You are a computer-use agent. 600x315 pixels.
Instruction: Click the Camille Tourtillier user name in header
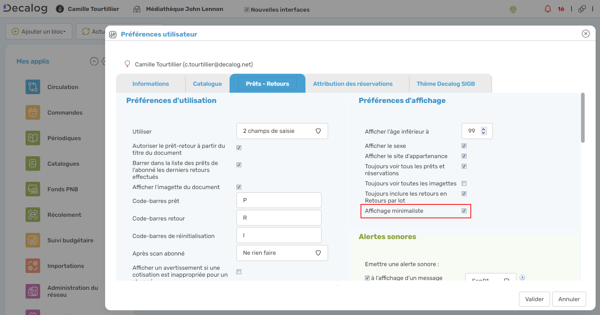point(93,9)
